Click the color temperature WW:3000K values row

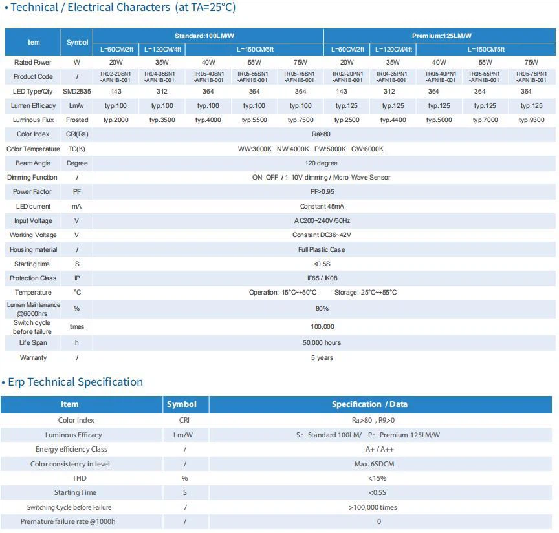pyautogui.click(x=311, y=149)
